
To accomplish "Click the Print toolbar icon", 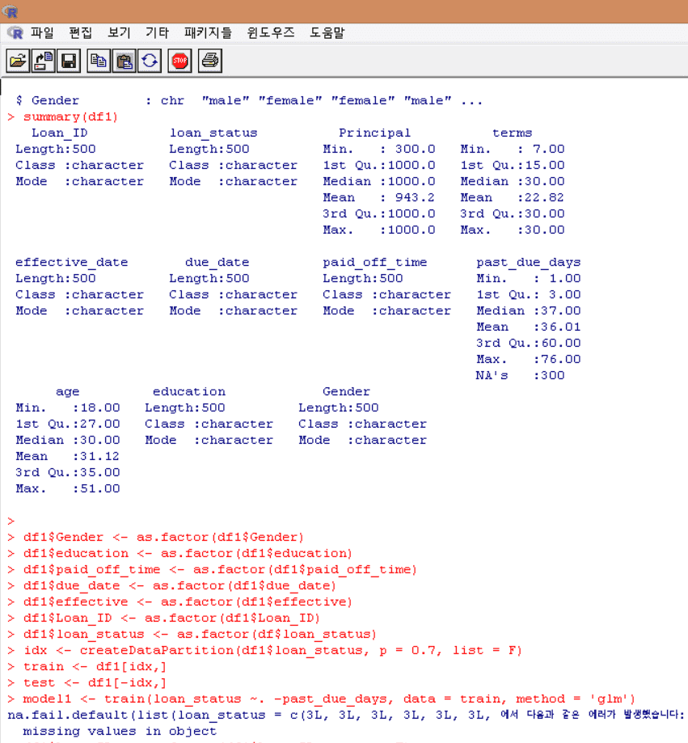I will click(x=210, y=61).
